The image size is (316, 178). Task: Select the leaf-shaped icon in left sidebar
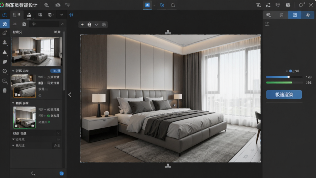5,61
